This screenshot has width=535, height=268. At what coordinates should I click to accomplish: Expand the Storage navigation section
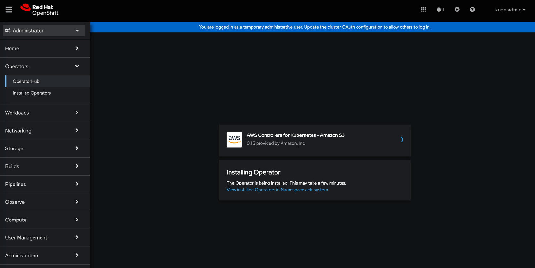[x=42, y=148]
